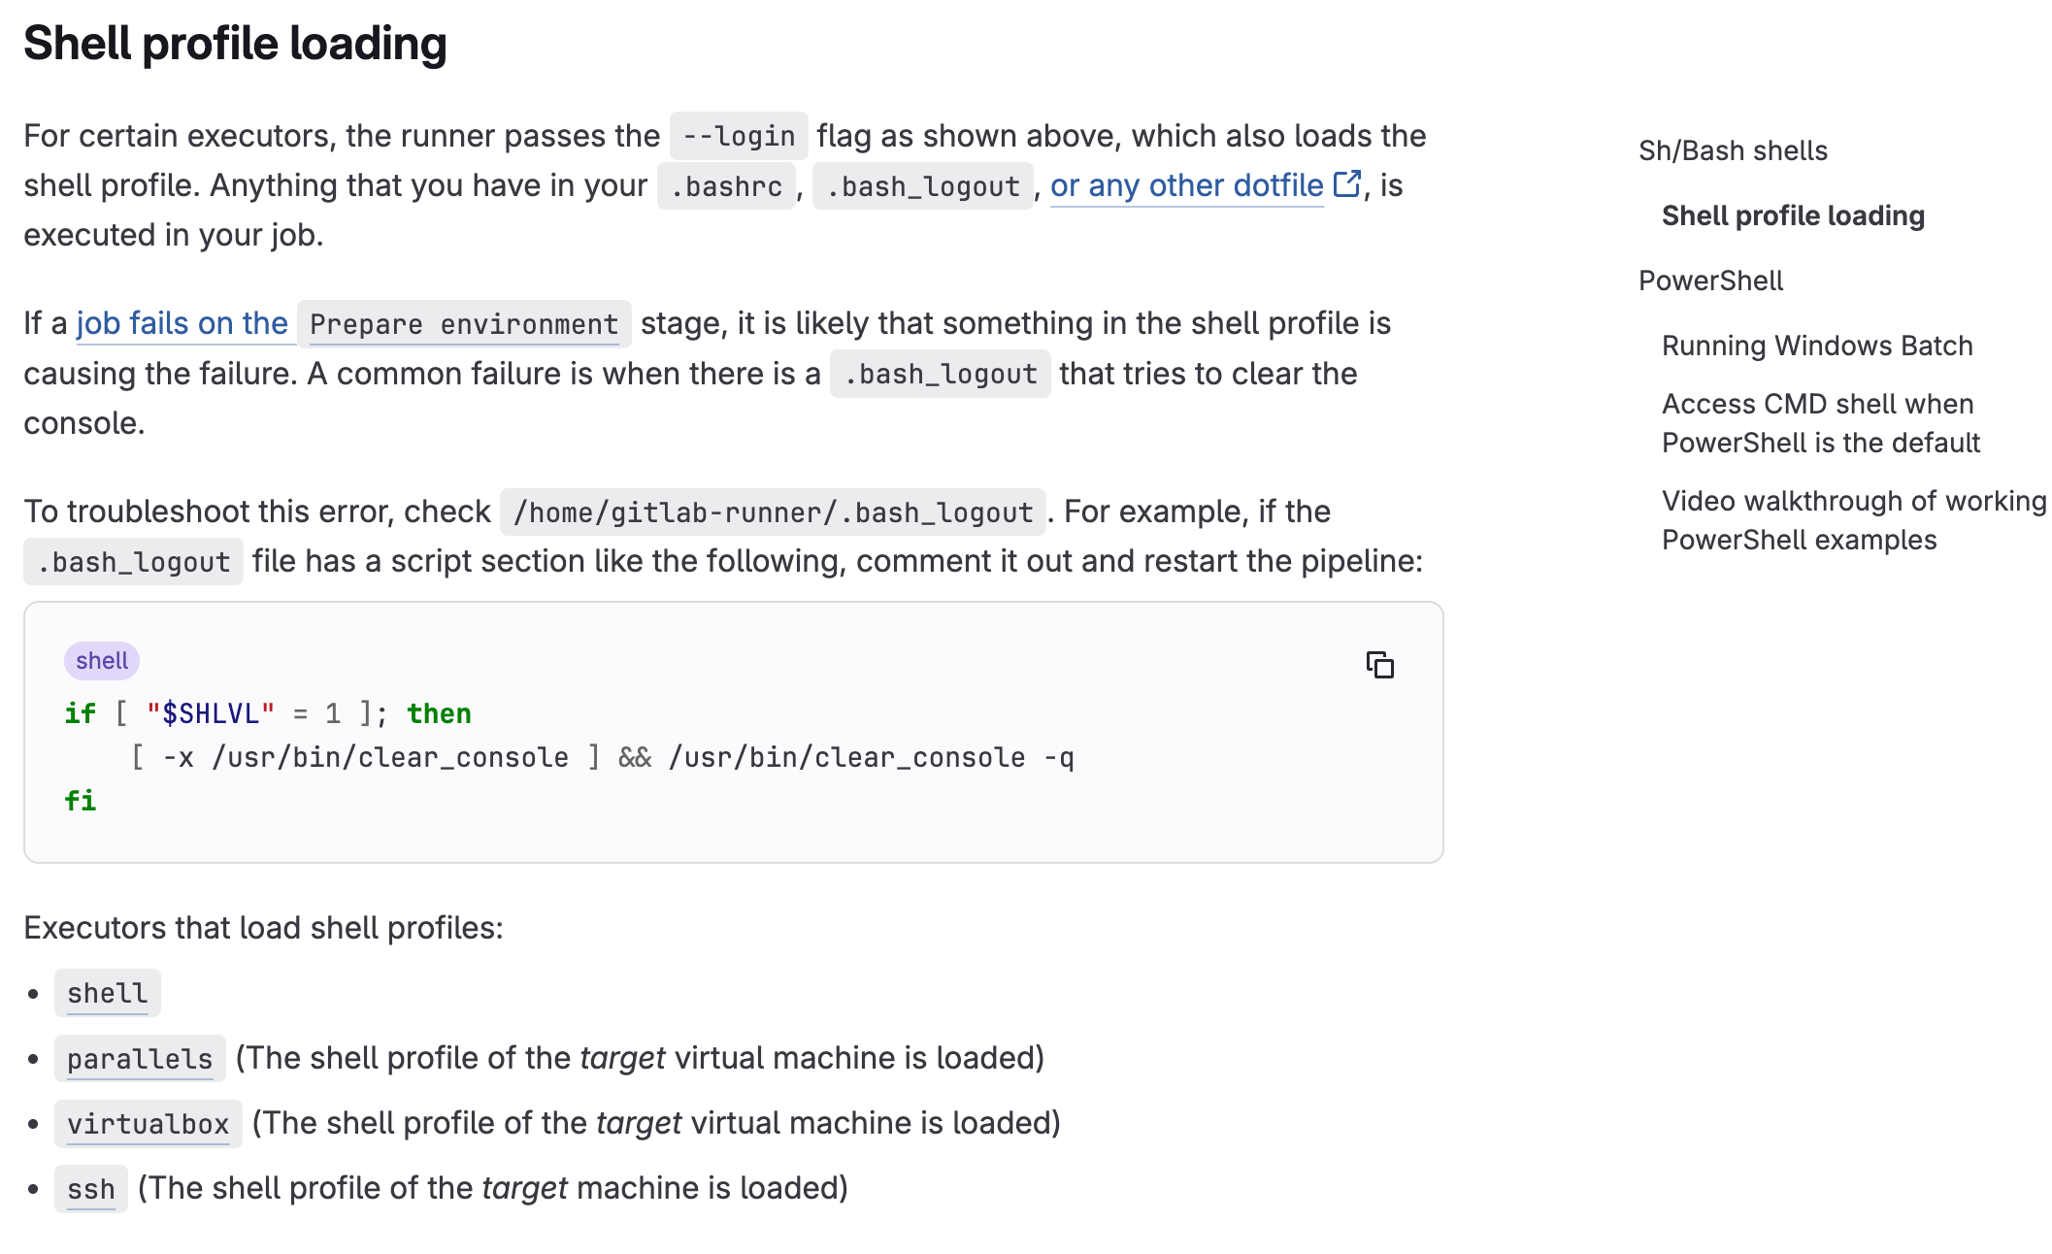Click the external link icon after dotfile
Image resolution: width=2052 pixels, height=1254 pixels.
coord(1347,183)
